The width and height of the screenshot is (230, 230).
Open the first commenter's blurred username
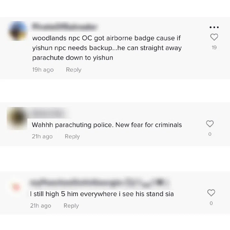pyautogui.click(x=64, y=27)
